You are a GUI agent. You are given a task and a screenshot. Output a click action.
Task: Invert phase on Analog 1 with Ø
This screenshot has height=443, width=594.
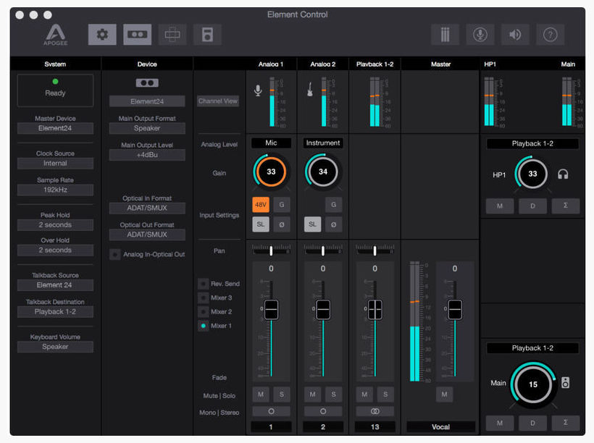click(282, 224)
